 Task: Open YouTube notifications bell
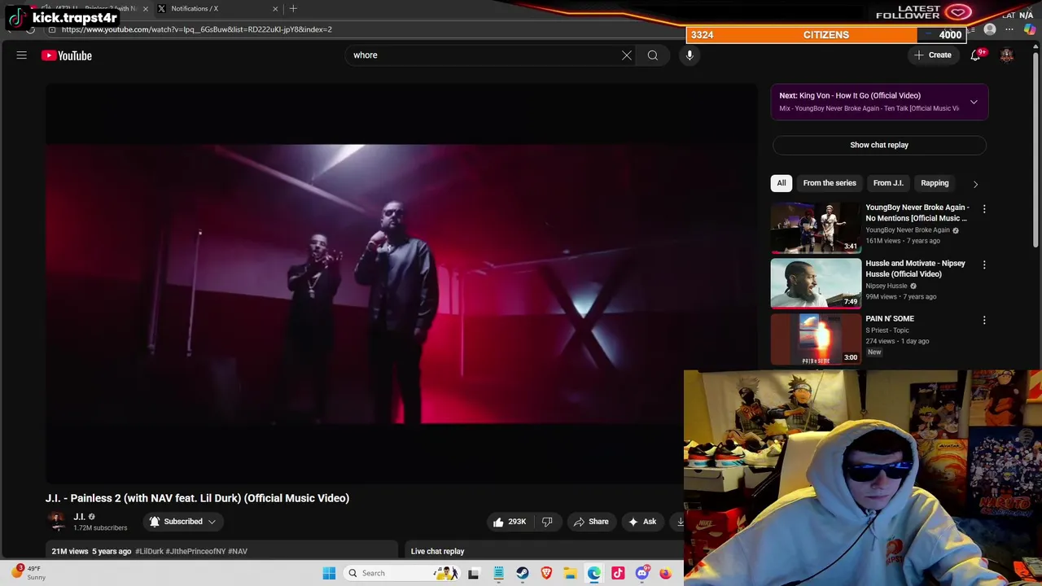pyautogui.click(x=975, y=55)
